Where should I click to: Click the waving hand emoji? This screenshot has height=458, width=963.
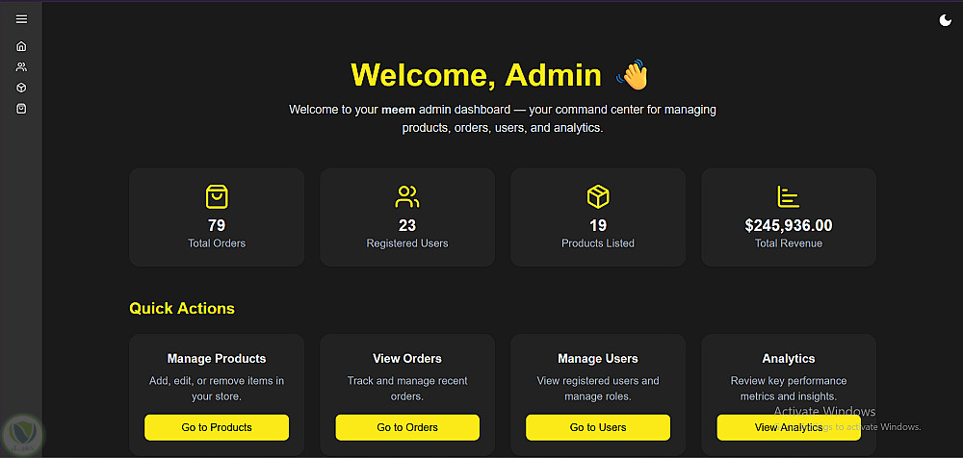632,75
